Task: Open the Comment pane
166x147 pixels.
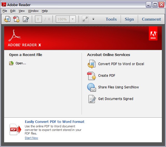Action: 151,19
